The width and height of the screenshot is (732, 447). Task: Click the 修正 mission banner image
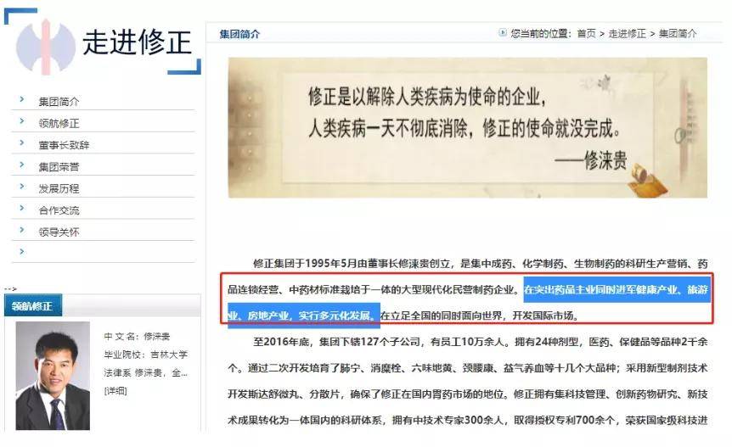[467, 128]
